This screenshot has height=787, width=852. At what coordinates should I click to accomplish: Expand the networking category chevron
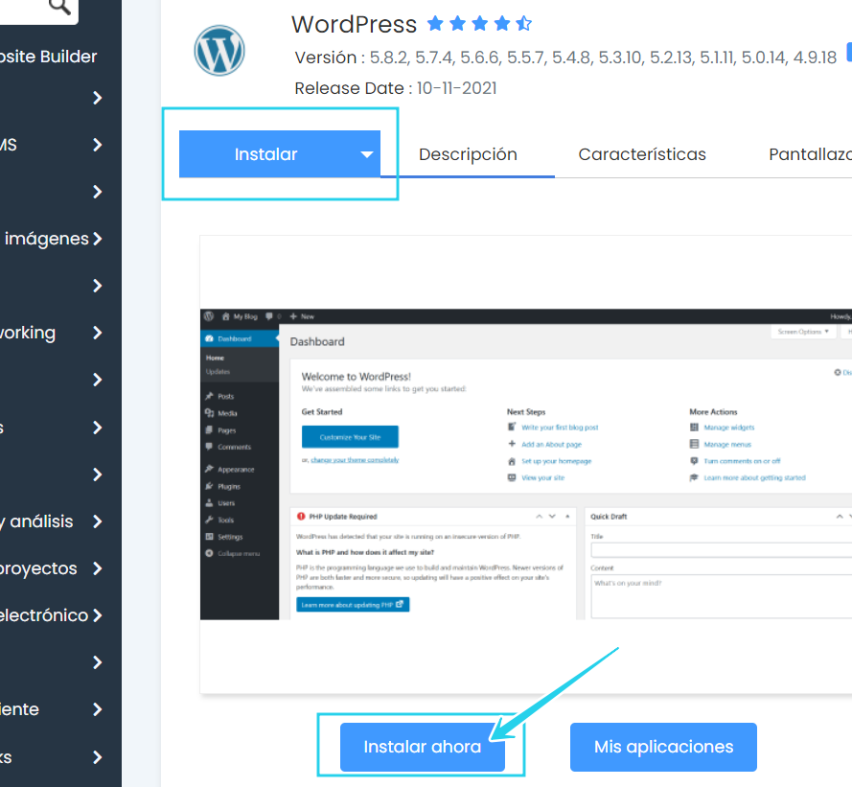(97, 333)
